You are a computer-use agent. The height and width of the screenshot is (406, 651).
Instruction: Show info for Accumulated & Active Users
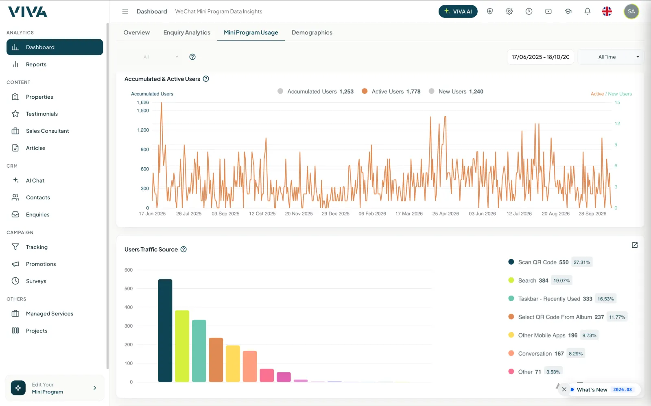point(206,79)
